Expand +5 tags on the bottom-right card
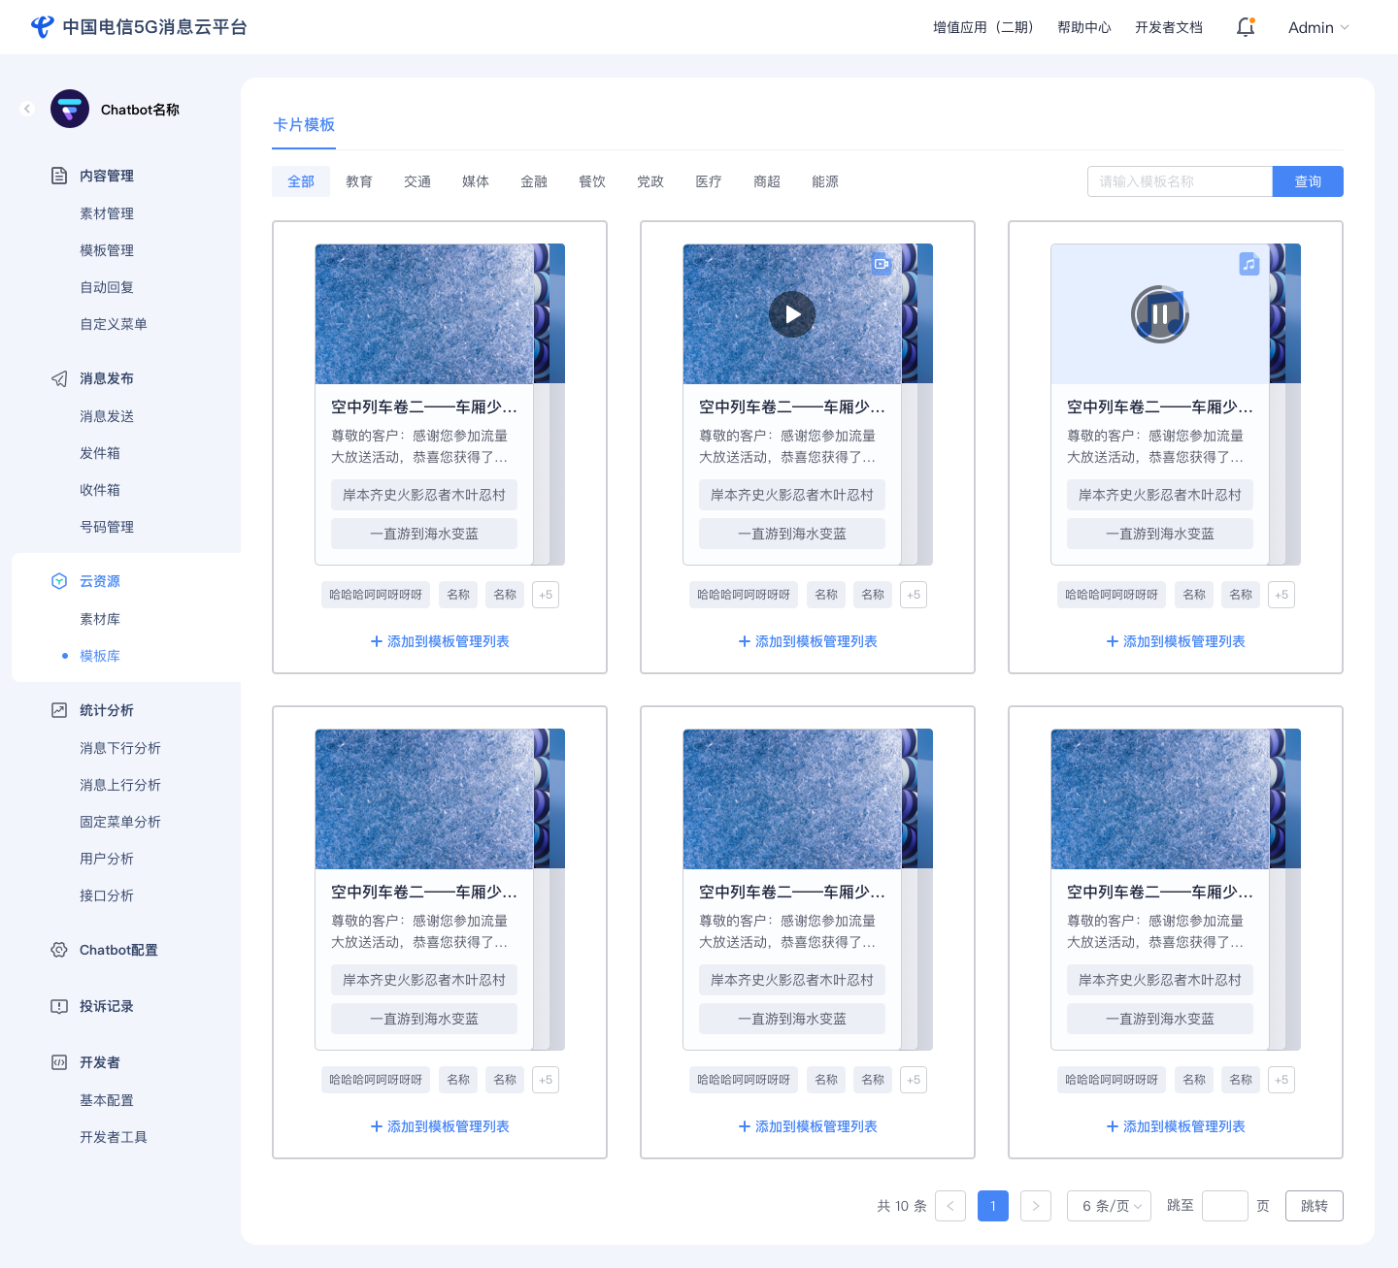Image resolution: width=1398 pixels, height=1268 pixels. pyautogui.click(x=1281, y=1080)
